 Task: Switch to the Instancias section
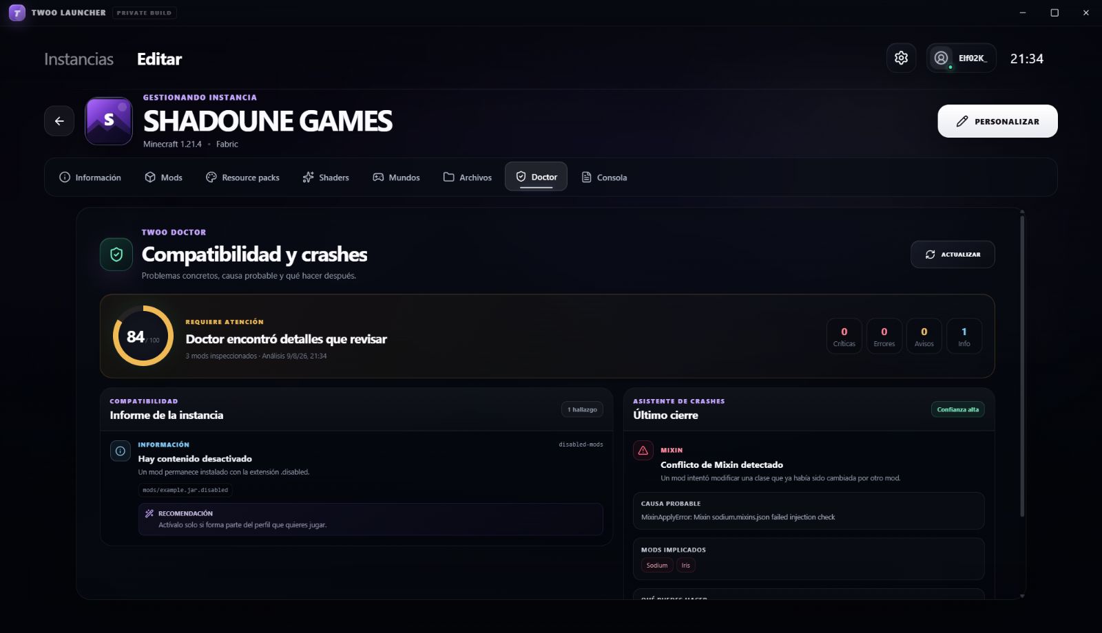click(79, 59)
